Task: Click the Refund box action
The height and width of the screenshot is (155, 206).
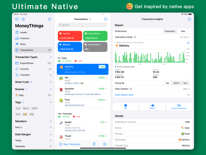Action: point(152,107)
